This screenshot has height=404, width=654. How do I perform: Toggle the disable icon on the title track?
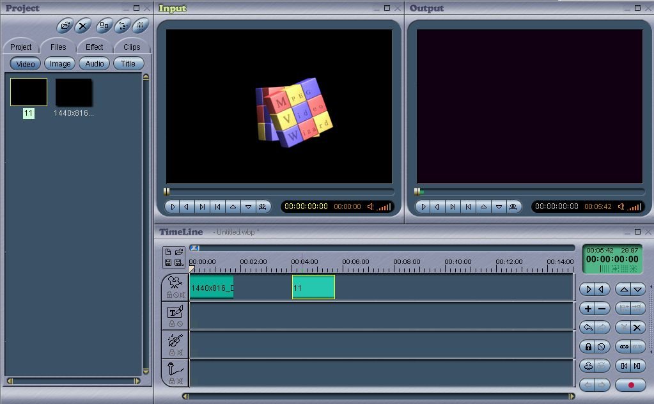pyautogui.click(x=180, y=323)
